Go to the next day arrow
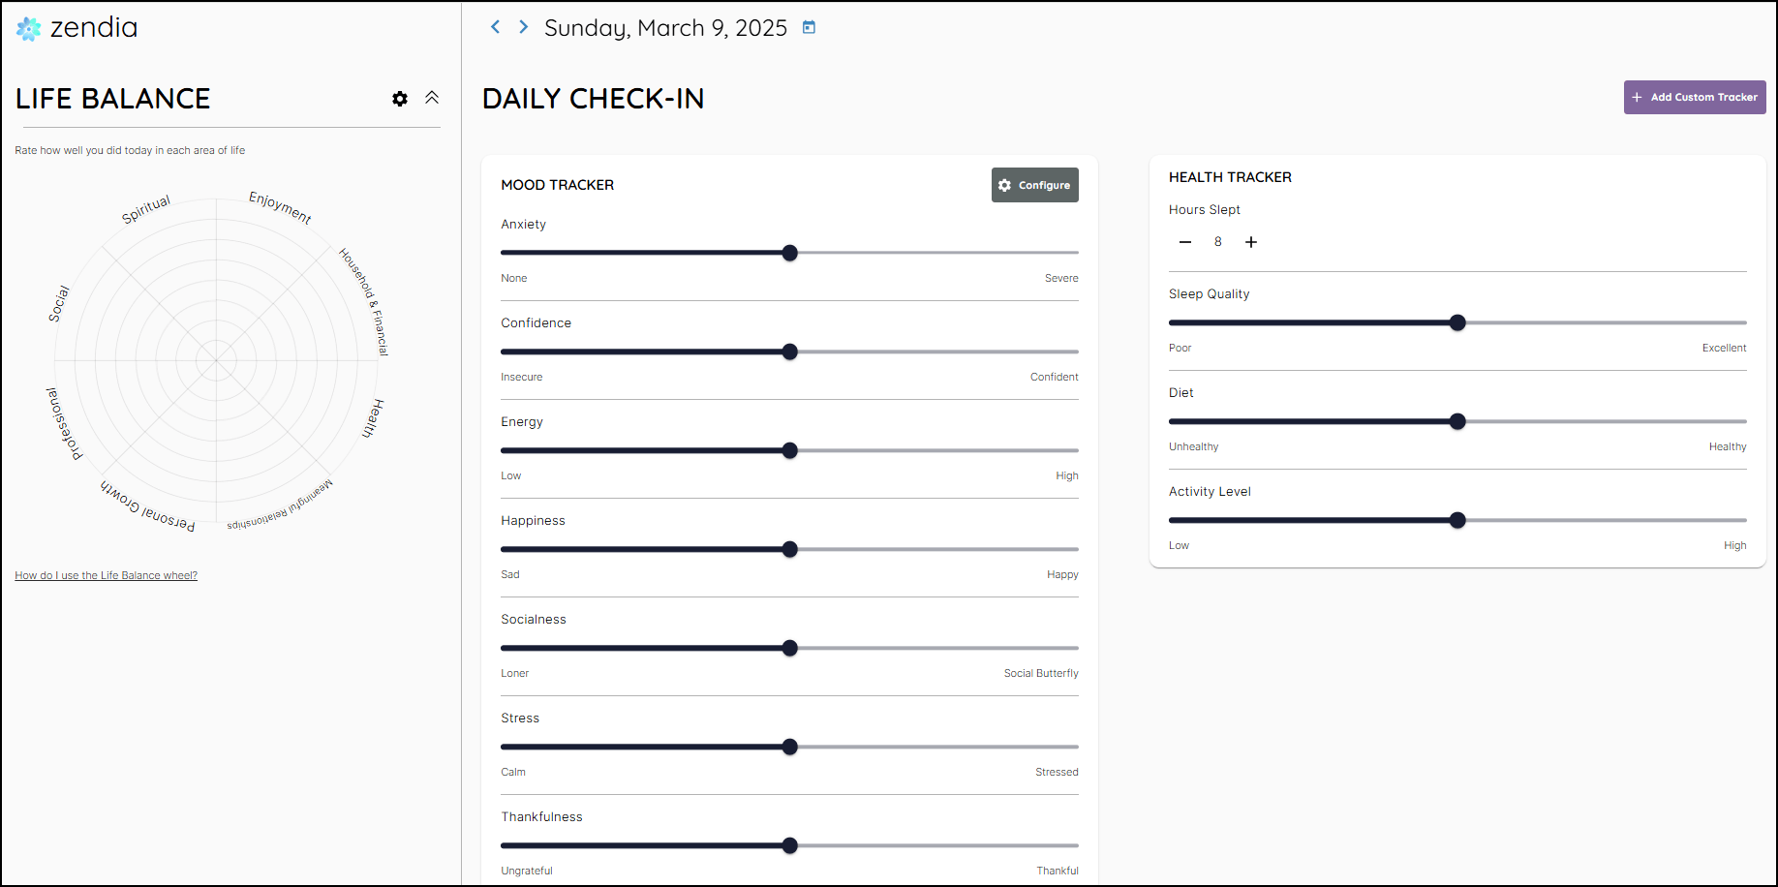 (523, 27)
